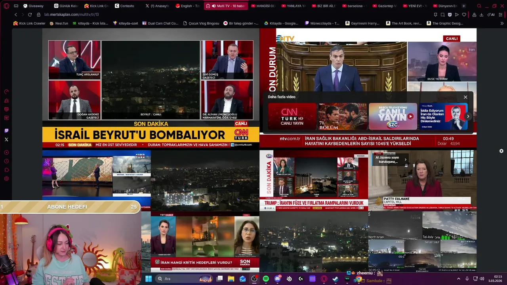Close the Daha fazla video overlay
Image resolution: width=507 pixels, height=285 pixels.
pos(465,97)
